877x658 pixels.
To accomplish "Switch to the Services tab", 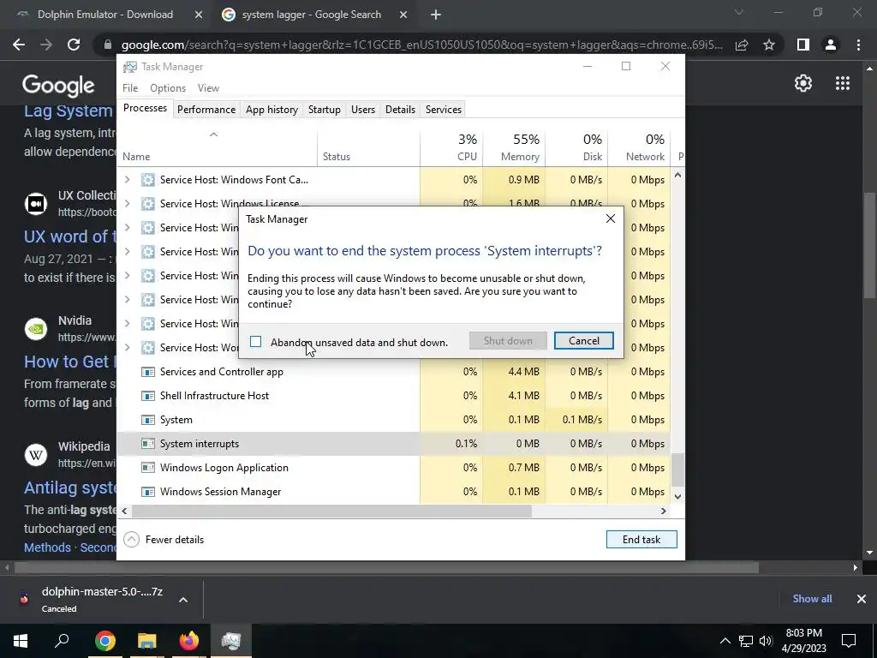I will point(444,110).
